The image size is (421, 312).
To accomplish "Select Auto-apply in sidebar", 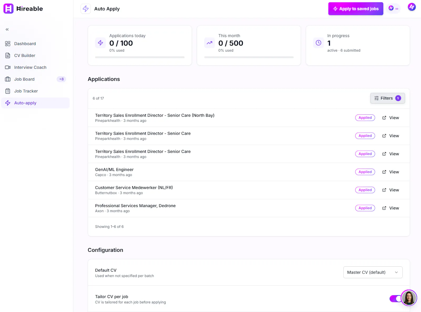I will click(x=35, y=103).
